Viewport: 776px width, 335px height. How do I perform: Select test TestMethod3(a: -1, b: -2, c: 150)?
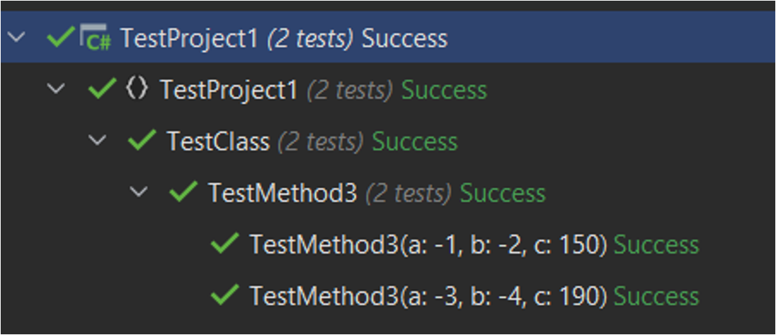coord(428,245)
